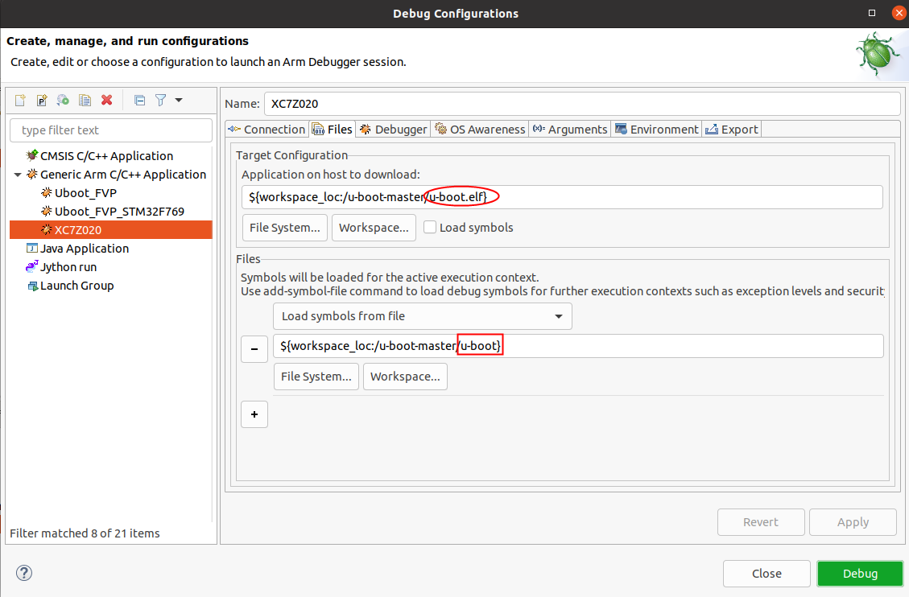The image size is (909, 597).
Task: Open the OS Awareness tab
Action: point(480,130)
